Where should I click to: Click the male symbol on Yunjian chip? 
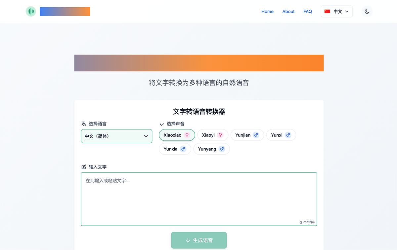(256, 135)
